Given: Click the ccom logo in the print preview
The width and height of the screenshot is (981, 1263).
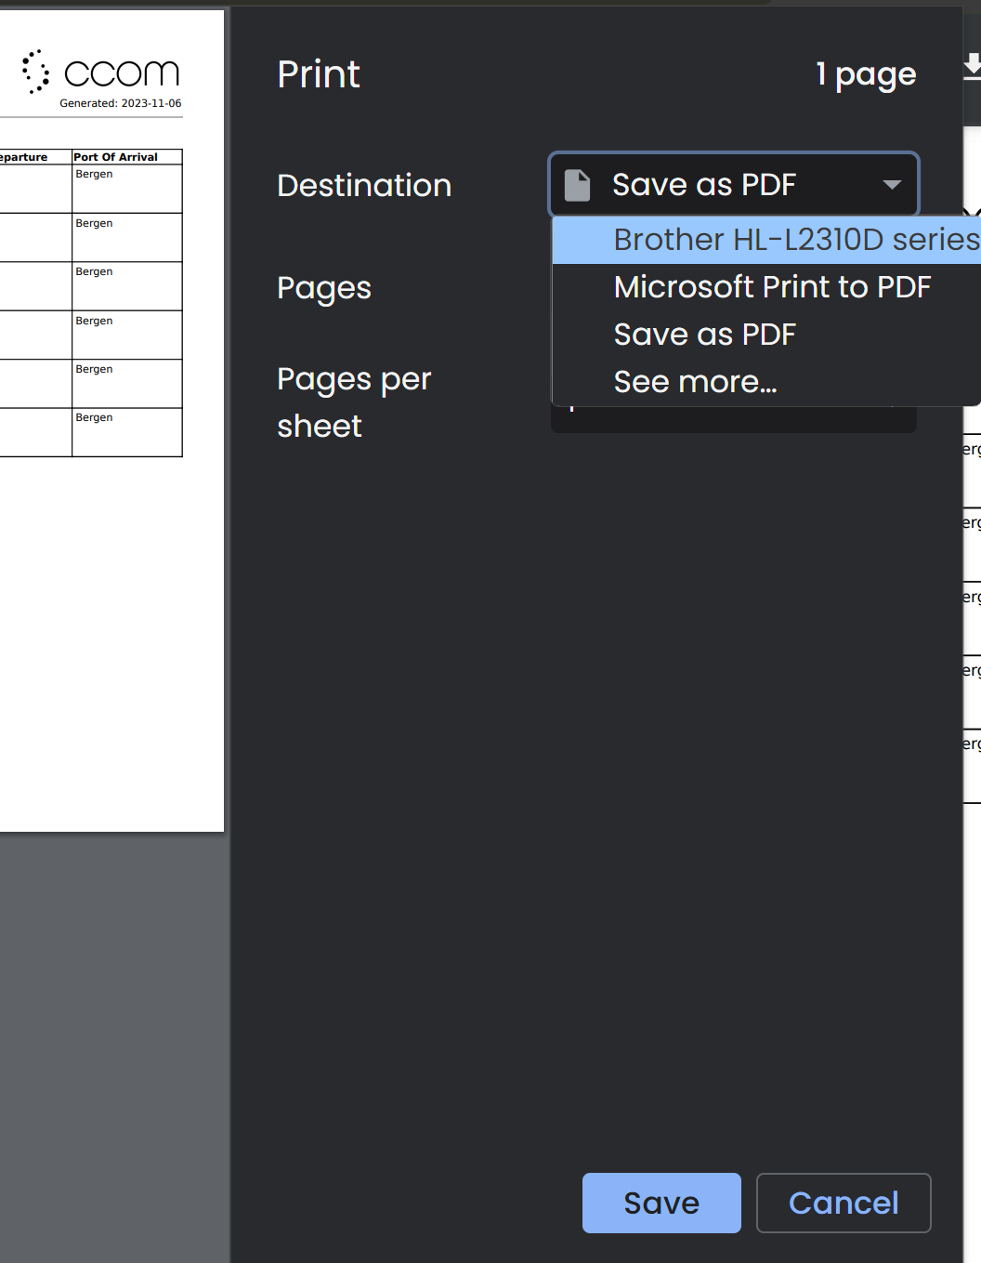Looking at the screenshot, I should click(x=100, y=72).
